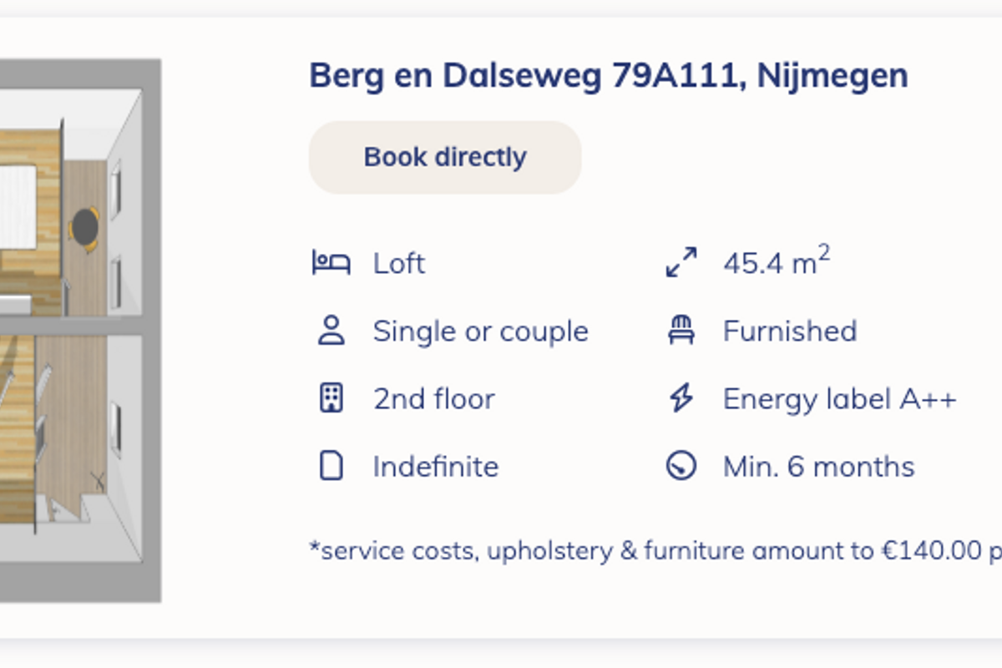This screenshot has width=1002, height=668.
Task: Click the document icon beside Indefinite
Action: pos(331,466)
